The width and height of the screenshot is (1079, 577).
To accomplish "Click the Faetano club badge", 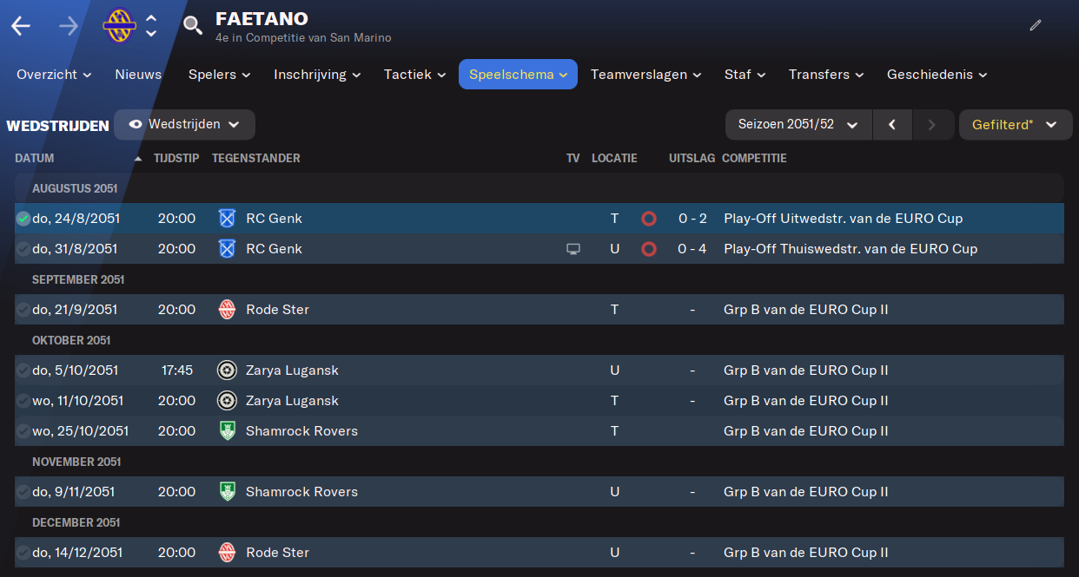I will pos(120,26).
